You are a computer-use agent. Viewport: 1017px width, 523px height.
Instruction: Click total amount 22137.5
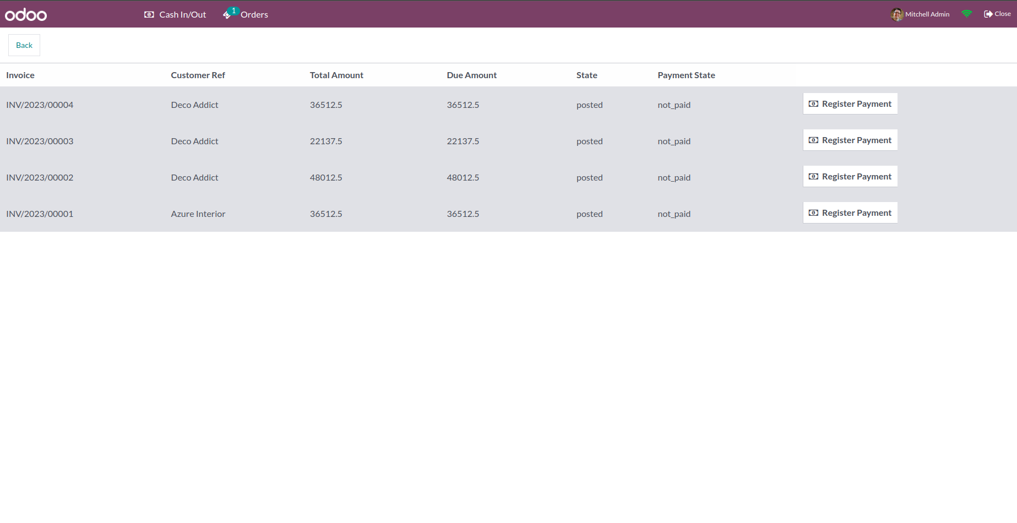326,141
